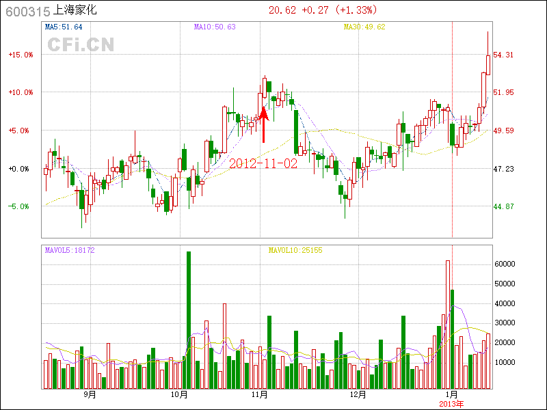The width and height of the screenshot is (547, 410).
Task: Click the MA30:49.62 indicator label
Action: pos(364,27)
